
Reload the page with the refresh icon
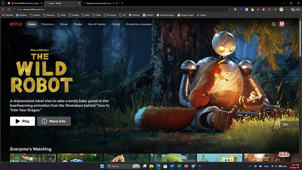9,9
